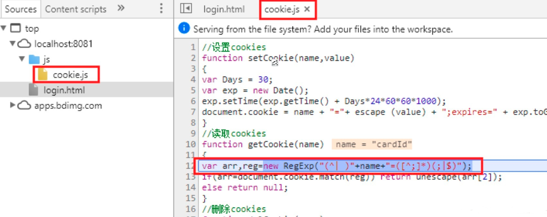Open the navigator three-dots menu
This screenshot has width=547, height=217.
[161, 9]
